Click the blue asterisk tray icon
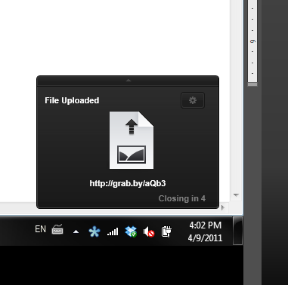This screenshot has width=288, height=285. point(94,231)
